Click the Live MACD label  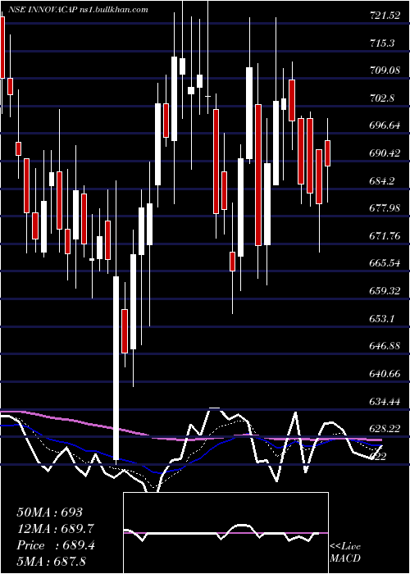coord(345,553)
